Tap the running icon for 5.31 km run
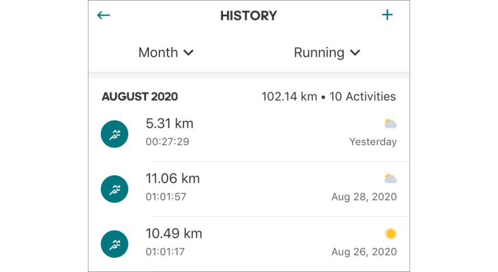The height and width of the screenshot is (272, 498). click(x=115, y=134)
